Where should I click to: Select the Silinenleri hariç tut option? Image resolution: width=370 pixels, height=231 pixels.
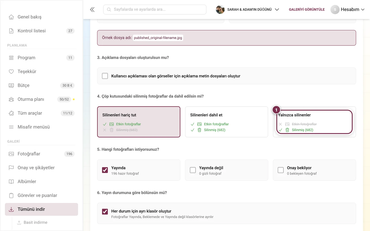coord(139,122)
